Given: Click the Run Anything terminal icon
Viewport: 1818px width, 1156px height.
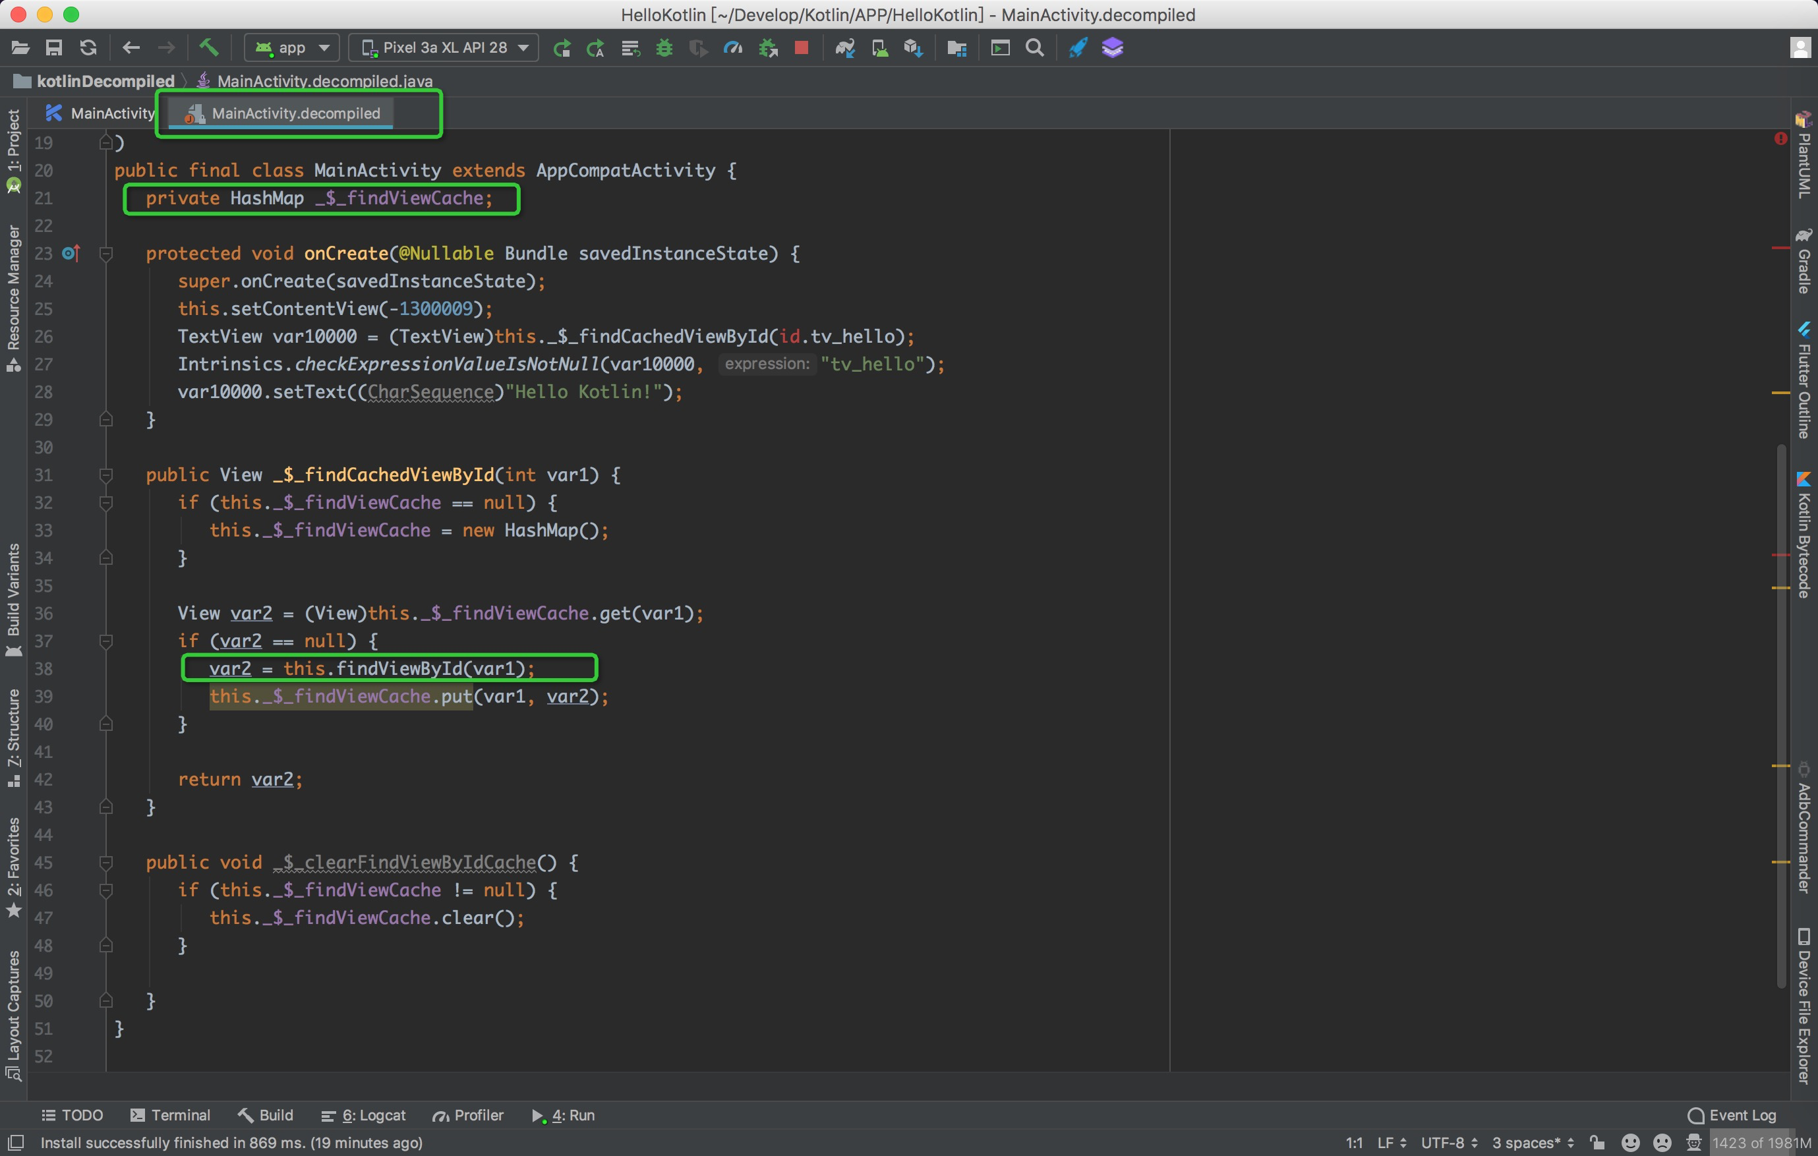Looking at the screenshot, I should click(x=1001, y=48).
